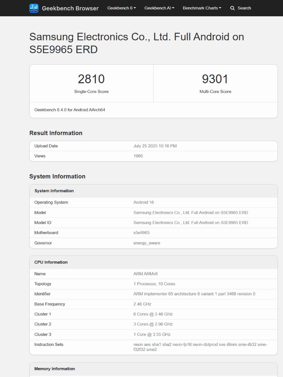The height and width of the screenshot is (377, 283).
Task: Select the "Motherboard" label
Action: 46,232
